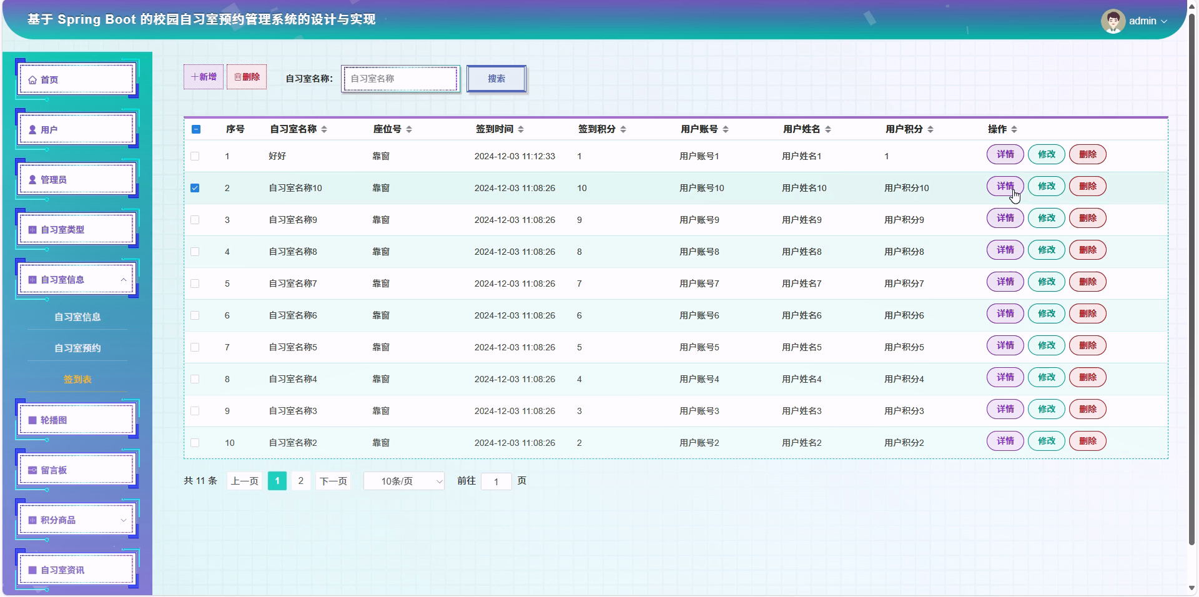Check the row for 自习室名称8
Image resolution: width=1199 pixels, height=597 pixels.
pyautogui.click(x=195, y=252)
